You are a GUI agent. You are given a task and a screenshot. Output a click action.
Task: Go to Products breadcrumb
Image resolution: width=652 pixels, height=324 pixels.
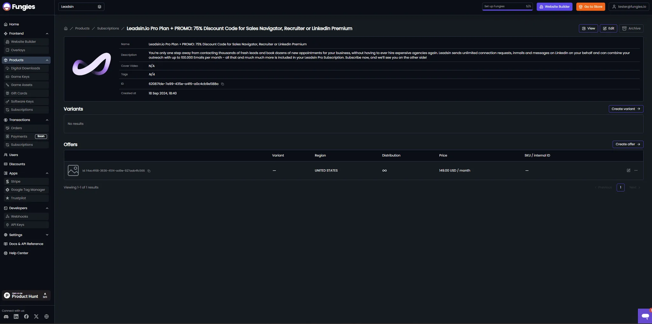82,28
